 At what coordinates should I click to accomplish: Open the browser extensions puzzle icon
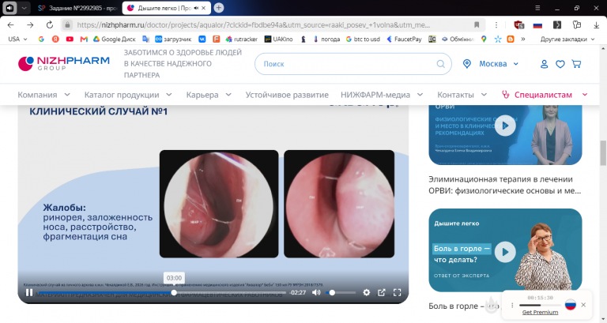click(x=577, y=24)
